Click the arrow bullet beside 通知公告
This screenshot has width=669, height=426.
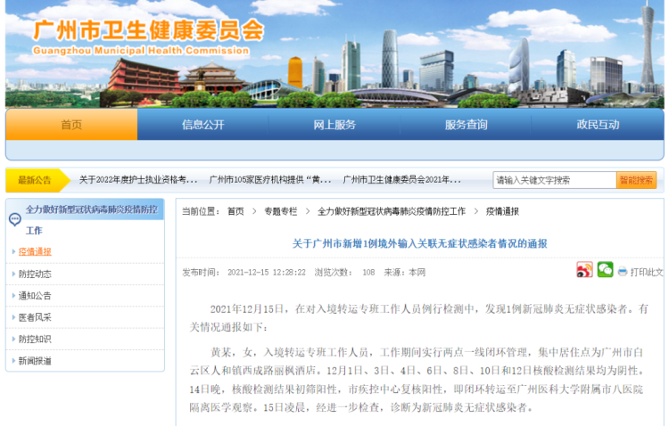pyautogui.click(x=13, y=296)
